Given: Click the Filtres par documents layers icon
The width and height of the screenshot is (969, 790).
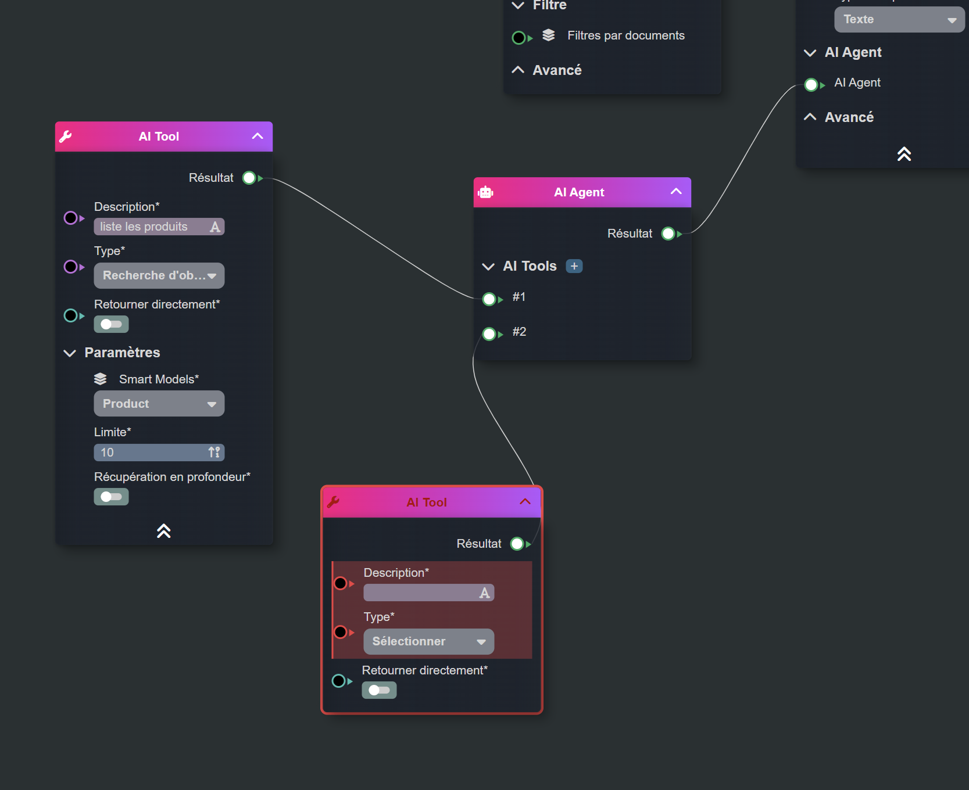Looking at the screenshot, I should point(548,35).
